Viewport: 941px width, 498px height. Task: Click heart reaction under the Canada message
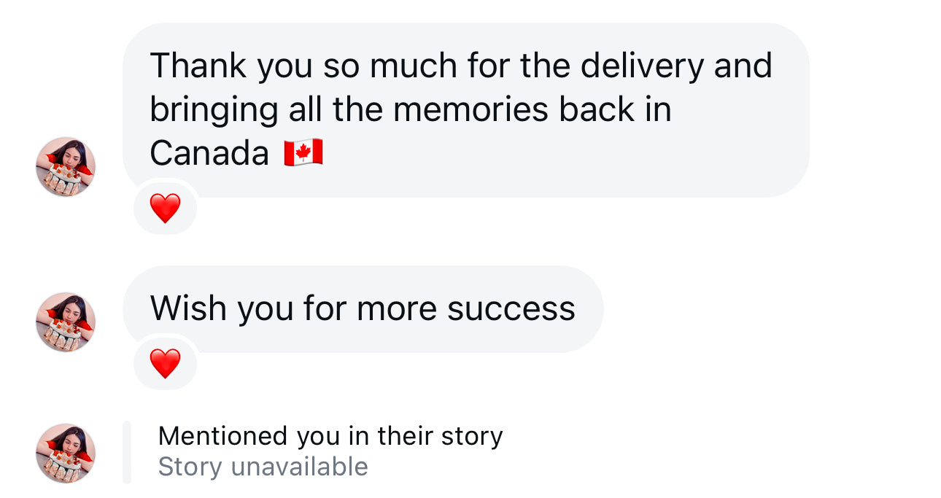click(166, 209)
